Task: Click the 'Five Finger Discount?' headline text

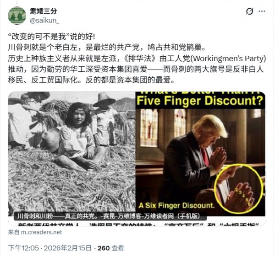Action: (x=200, y=101)
